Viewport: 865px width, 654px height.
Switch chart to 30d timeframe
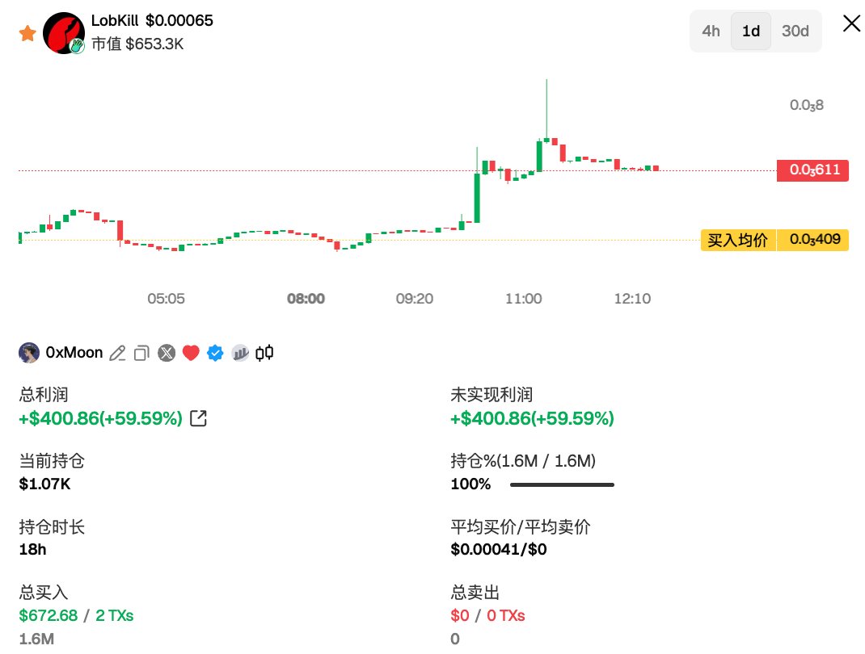795,31
